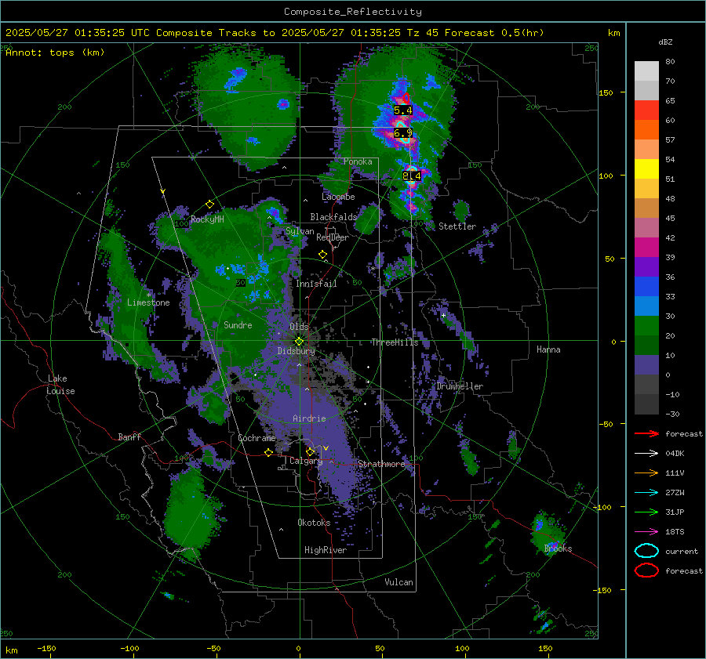
Task: Pick the bright green 20-30 dBZ band
Action: tap(646, 326)
